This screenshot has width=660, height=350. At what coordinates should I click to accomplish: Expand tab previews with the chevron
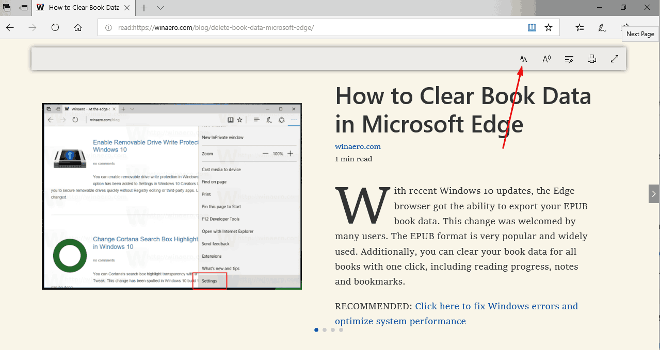pos(160,8)
